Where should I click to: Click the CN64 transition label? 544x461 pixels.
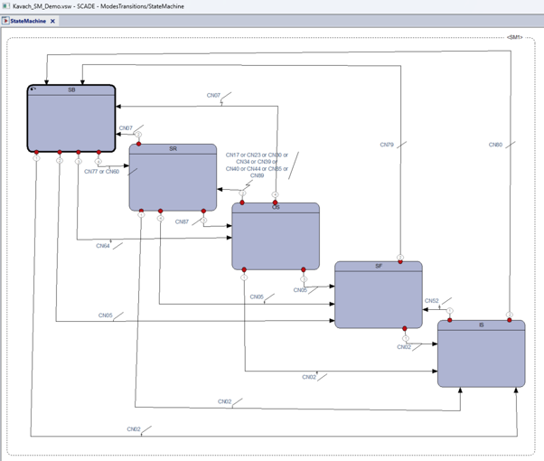pyautogui.click(x=103, y=246)
